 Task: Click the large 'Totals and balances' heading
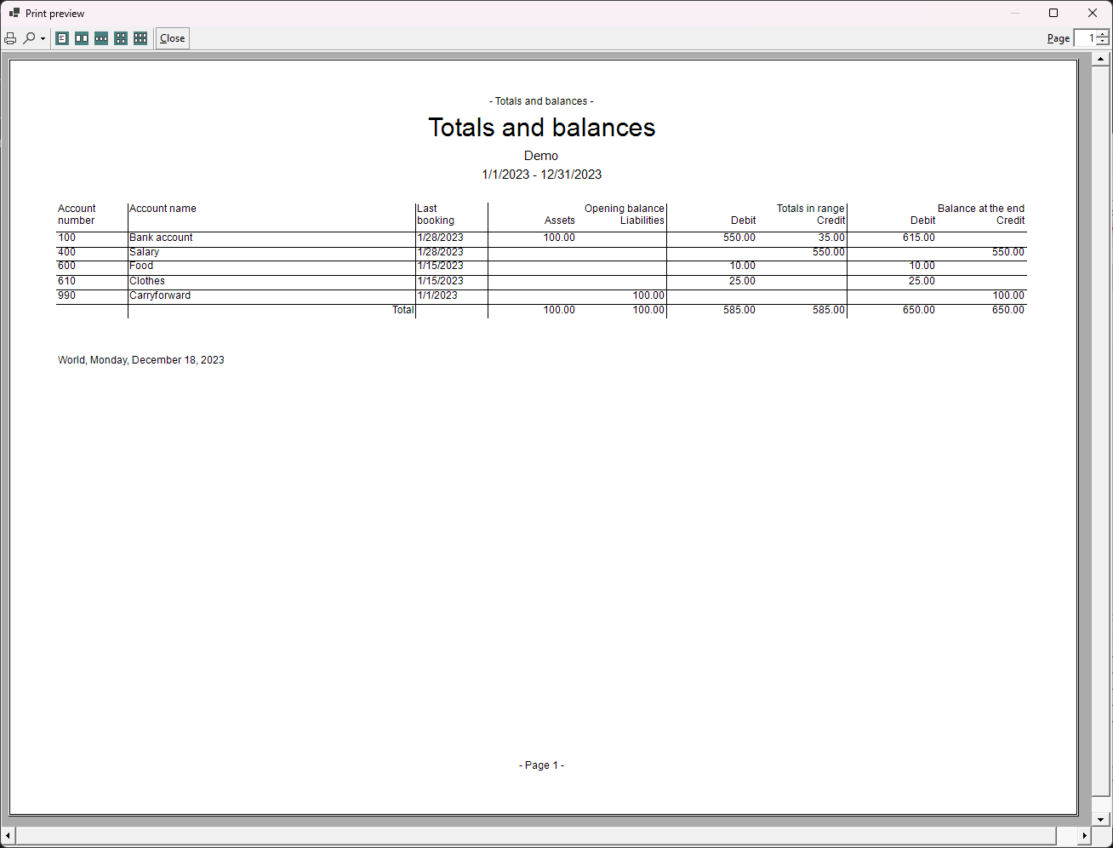tap(542, 128)
